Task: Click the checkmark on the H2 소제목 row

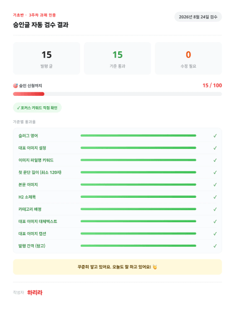Action: [215, 197]
